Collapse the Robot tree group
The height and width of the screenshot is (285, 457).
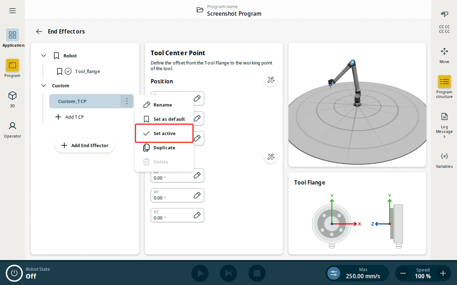click(44, 56)
